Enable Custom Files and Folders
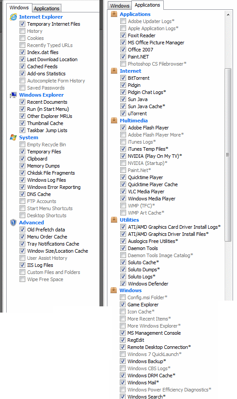This screenshot has height=399, width=237. (23, 272)
